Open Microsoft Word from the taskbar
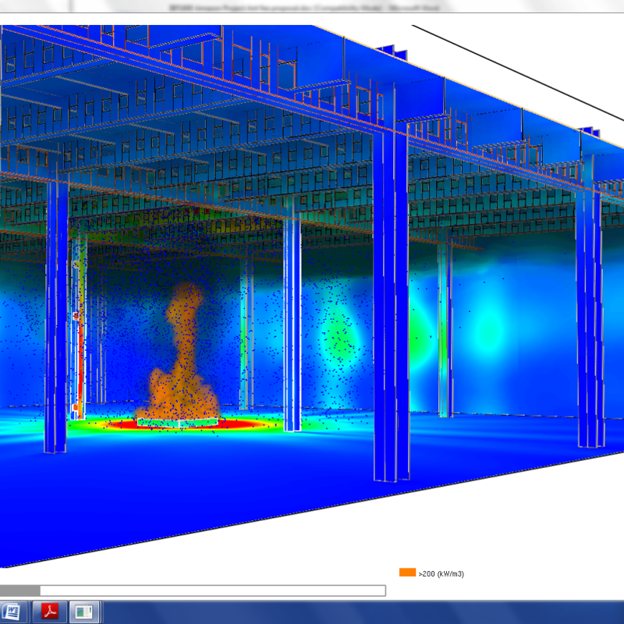 click(x=14, y=611)
